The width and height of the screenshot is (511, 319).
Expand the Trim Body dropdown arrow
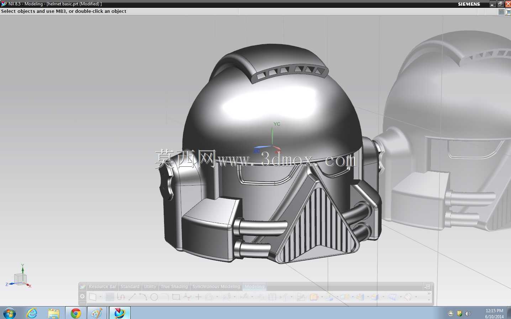(x=401, y=297)
